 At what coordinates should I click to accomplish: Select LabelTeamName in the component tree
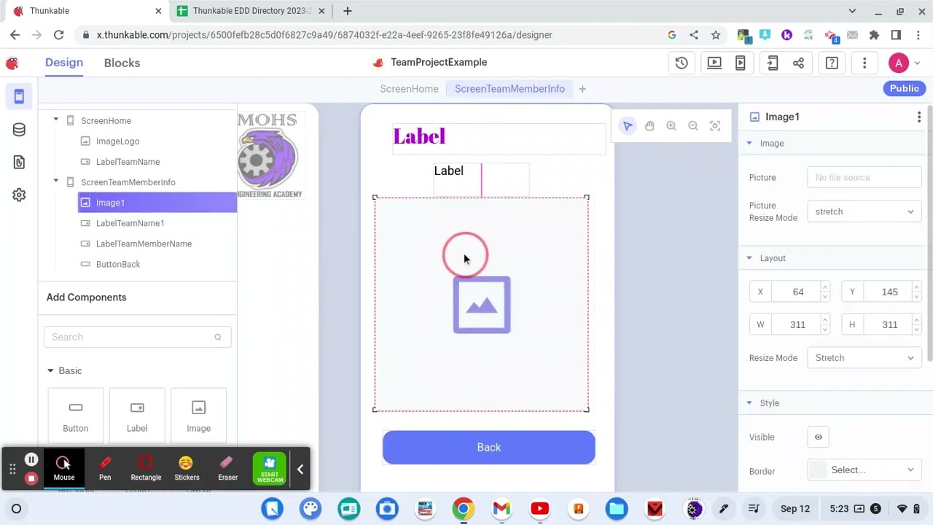[128, 161]
